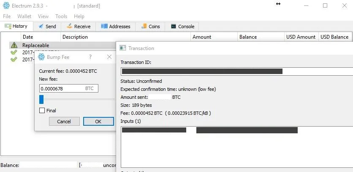
Task: Click the first green checkmark confirmed icon
Action: [x=14, y=53]
